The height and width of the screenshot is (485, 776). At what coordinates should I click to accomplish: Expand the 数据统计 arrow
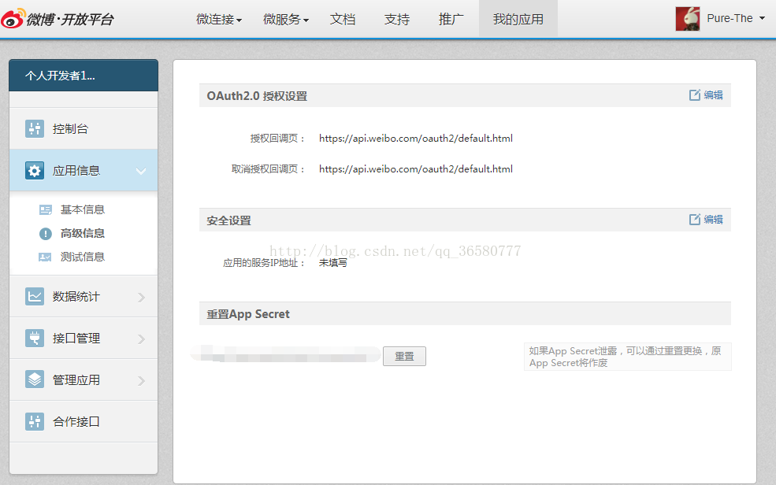click(142, 297)
